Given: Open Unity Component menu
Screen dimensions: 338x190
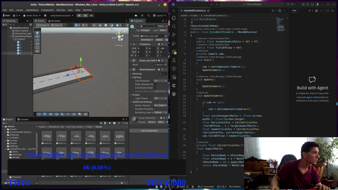Looking at the screenshot, I should click(48, 10).
